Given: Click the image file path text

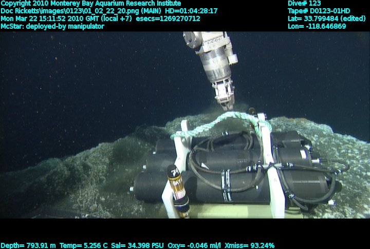Looking at the screenshot, I should [x=70, y=11].
